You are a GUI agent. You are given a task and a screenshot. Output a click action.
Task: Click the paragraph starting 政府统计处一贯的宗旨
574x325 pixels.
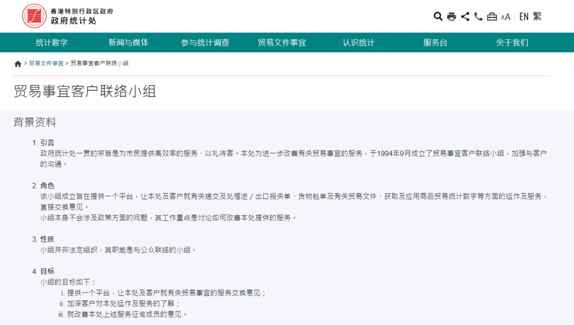(x=294, y=158)
